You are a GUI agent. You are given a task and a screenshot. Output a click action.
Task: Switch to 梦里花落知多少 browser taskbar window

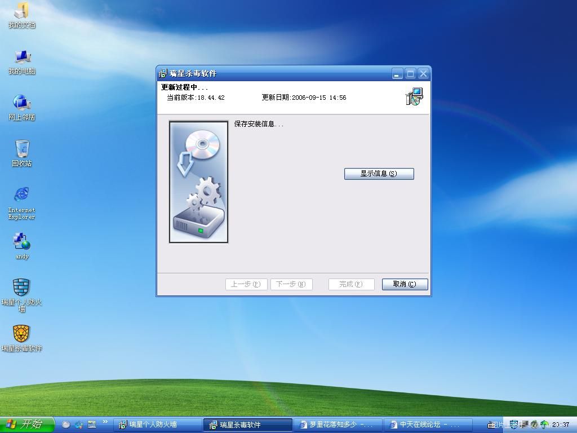(338, 425)
